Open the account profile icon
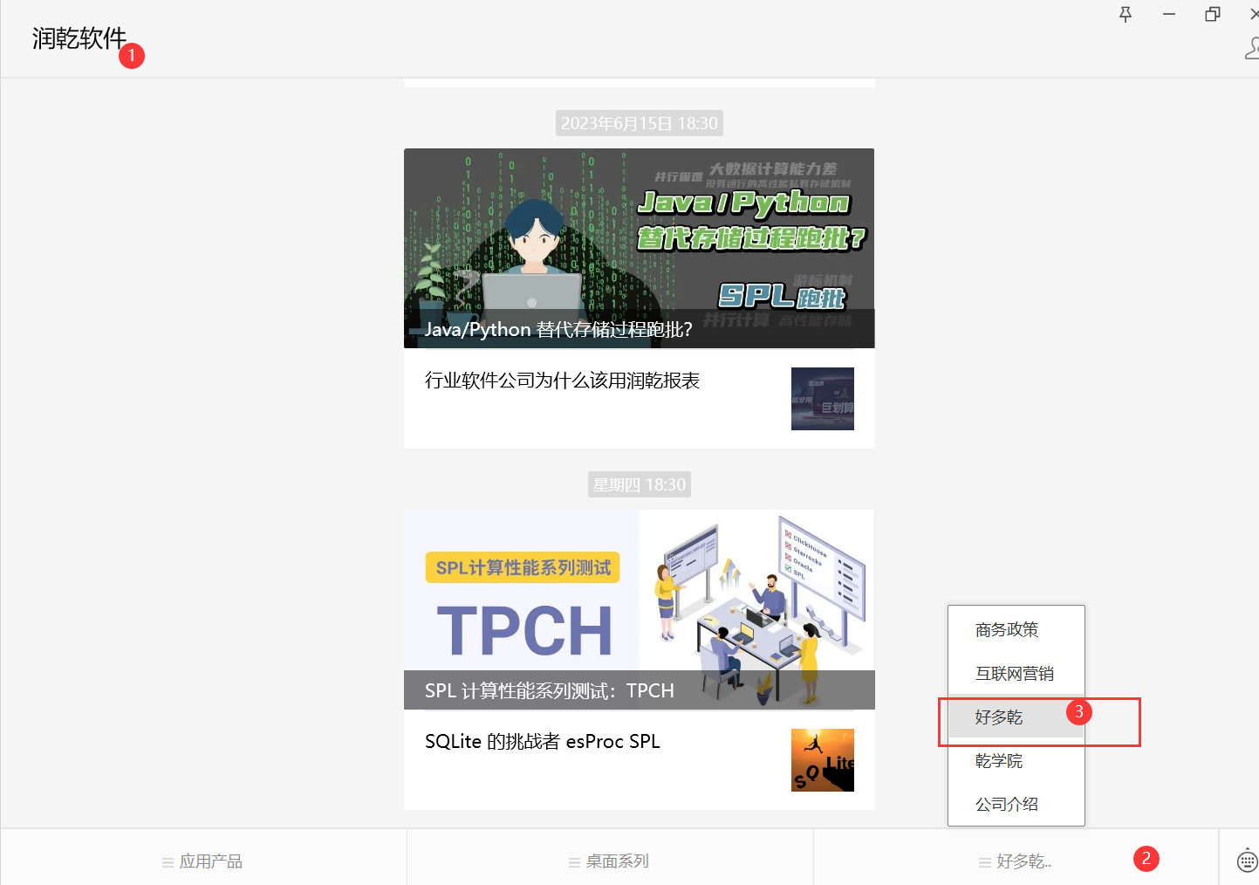The image size is (1259, 885). click(1252, 48)
